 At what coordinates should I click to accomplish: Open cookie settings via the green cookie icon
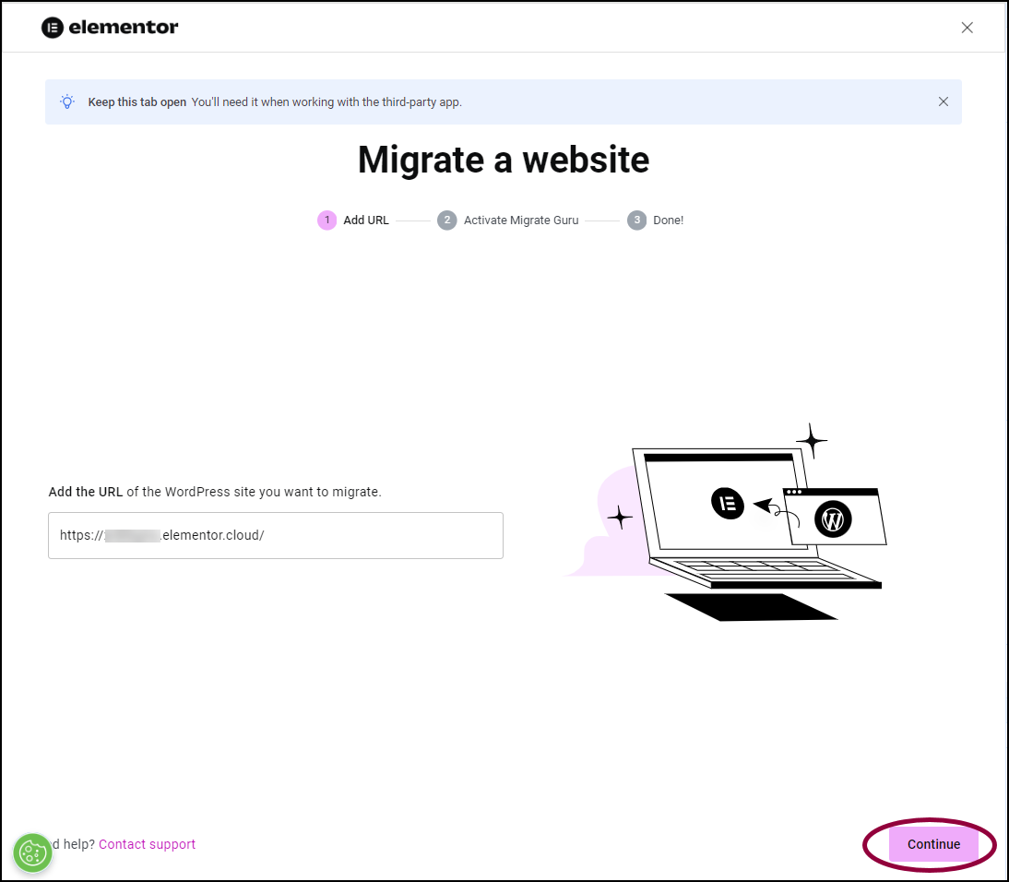coord(32,853)
